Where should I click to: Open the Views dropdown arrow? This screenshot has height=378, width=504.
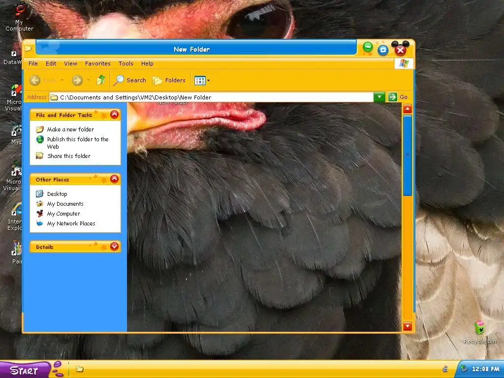tap(208, 80)
